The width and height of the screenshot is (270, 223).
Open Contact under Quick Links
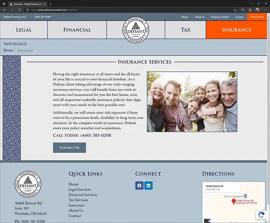75,216
